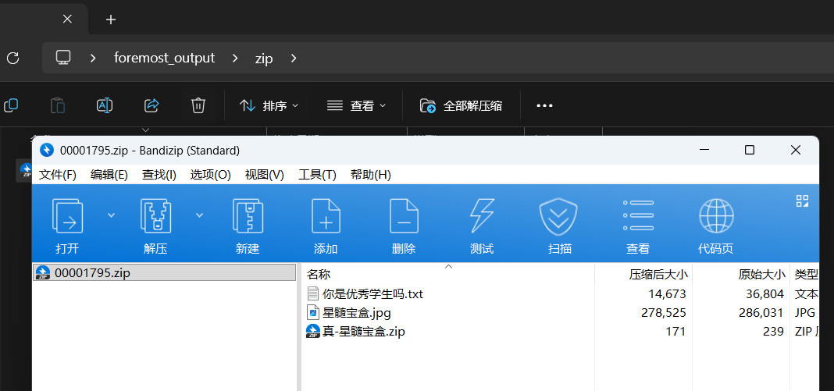Click the Explorer share icon
Screen dimensions: 834x391
[x=151, y=105]
